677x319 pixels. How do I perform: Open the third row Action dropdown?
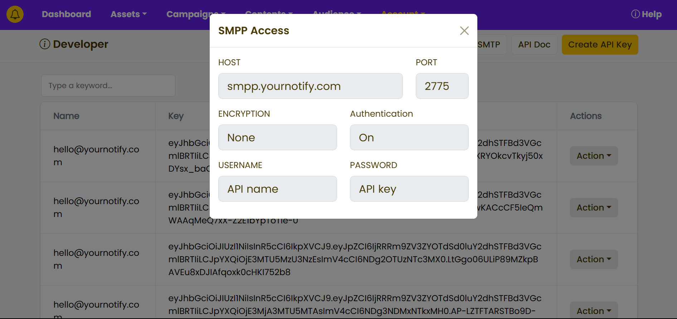coord(594,259)
